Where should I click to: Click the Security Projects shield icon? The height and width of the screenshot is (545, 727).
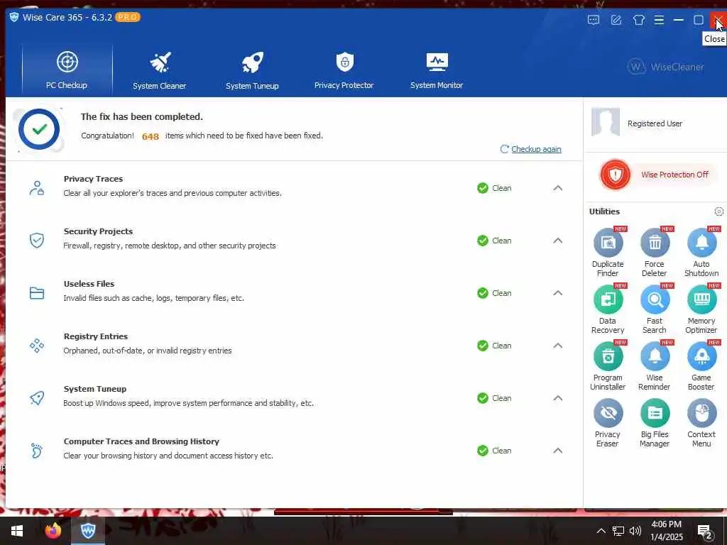(37, 240)
